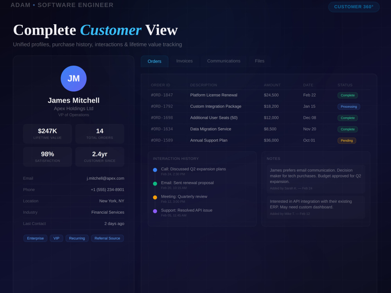Select the Referral Source tag
Viewport: 391px width, 293px height.
click(x=107, y=238)
